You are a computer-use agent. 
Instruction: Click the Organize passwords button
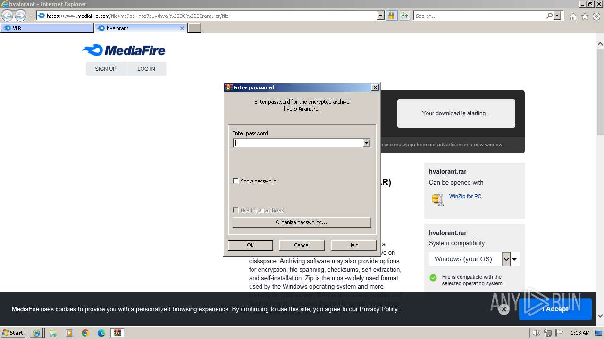(x=302, y=222)
